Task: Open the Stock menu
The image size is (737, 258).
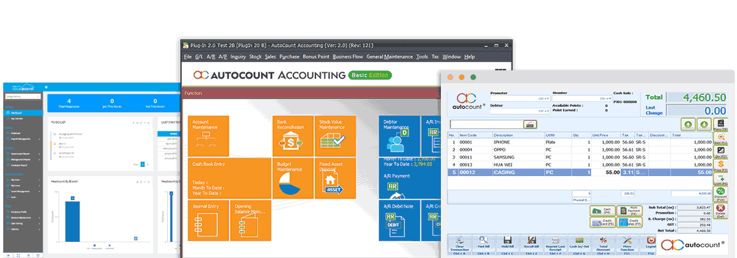Action: pyautogui.click(x=255, y=57)
